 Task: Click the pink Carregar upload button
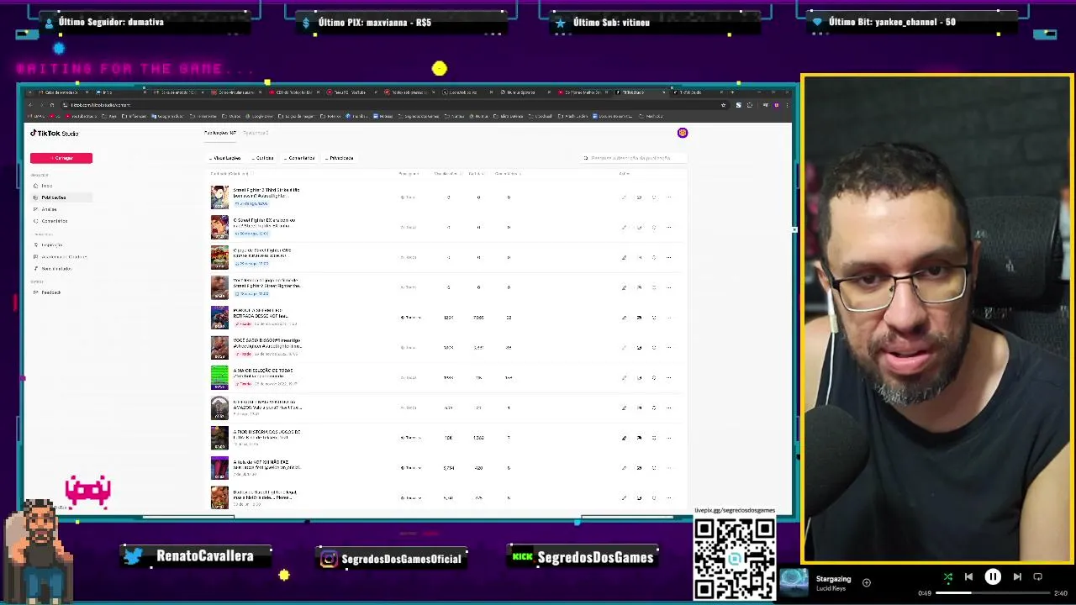coord(61,158)
